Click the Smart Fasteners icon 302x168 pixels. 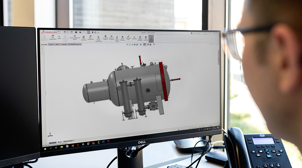(x=84, y=38)
